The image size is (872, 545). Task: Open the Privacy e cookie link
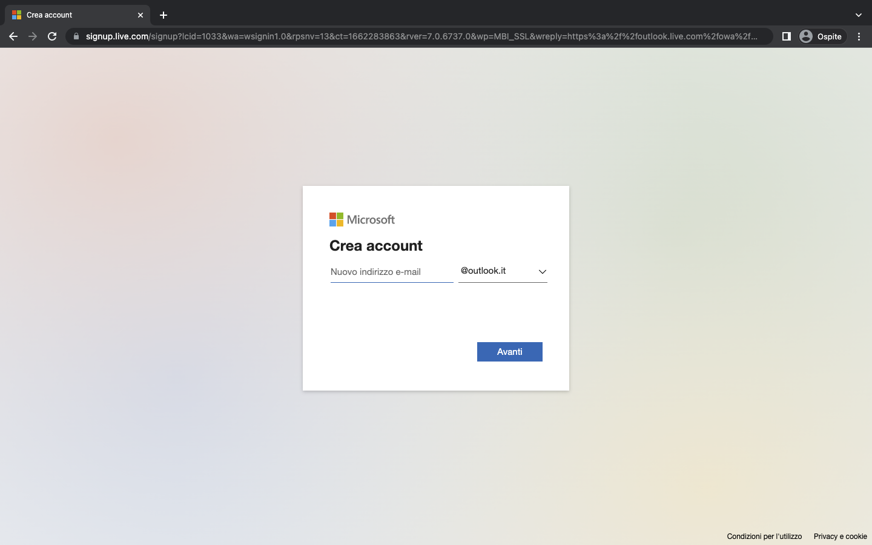840,537
